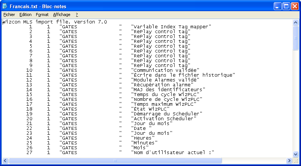Click the horizontal scrollbar left arrow

(5, 160)
